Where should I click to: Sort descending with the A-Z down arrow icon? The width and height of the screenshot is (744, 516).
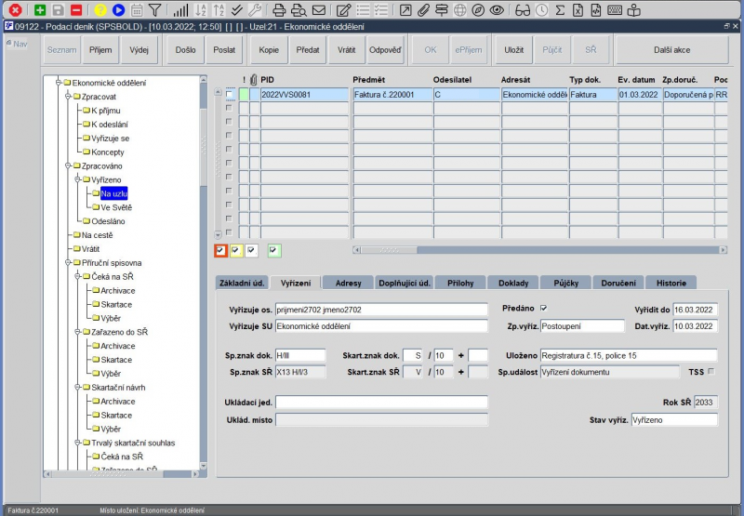coord(201,9)
